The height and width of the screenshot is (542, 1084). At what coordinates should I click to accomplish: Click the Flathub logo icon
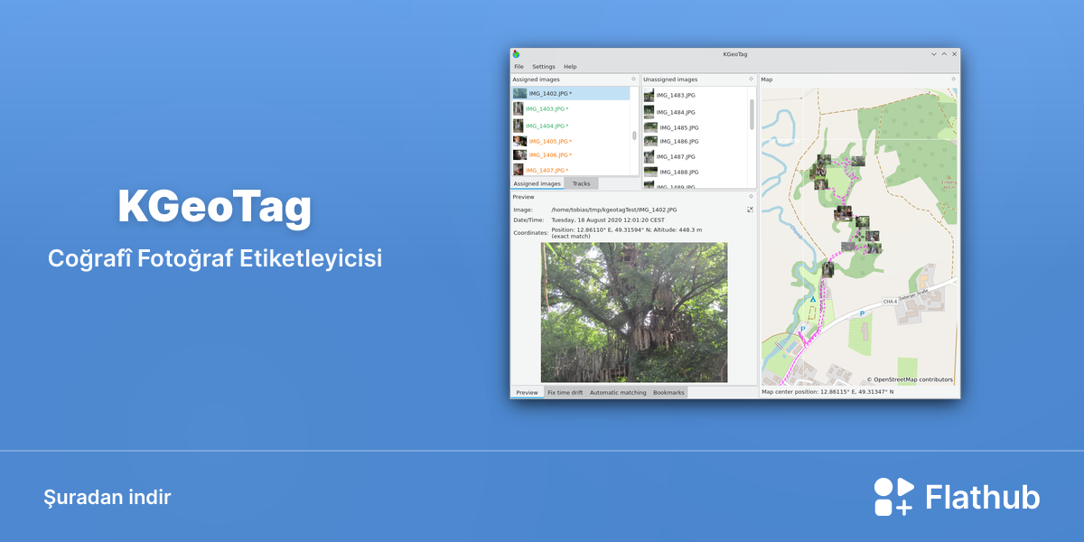tap(893, 497)
